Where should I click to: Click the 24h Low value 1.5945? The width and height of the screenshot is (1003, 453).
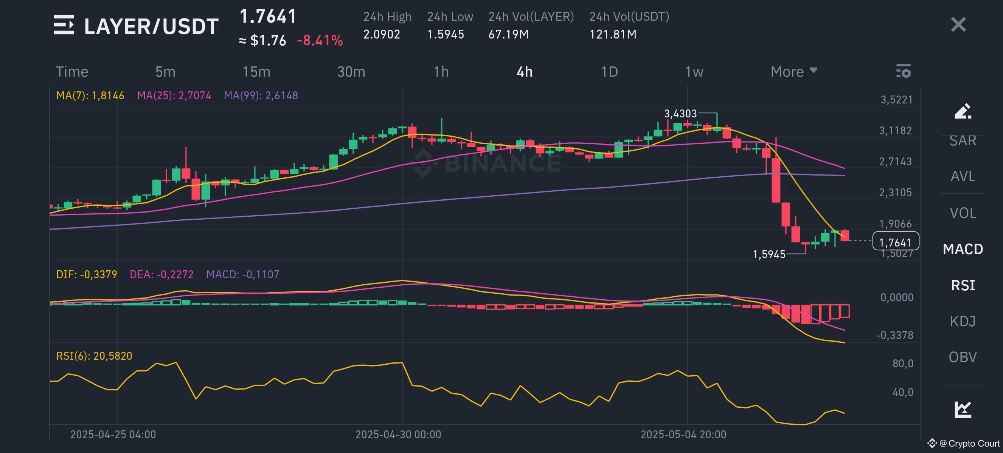(446, 35)
